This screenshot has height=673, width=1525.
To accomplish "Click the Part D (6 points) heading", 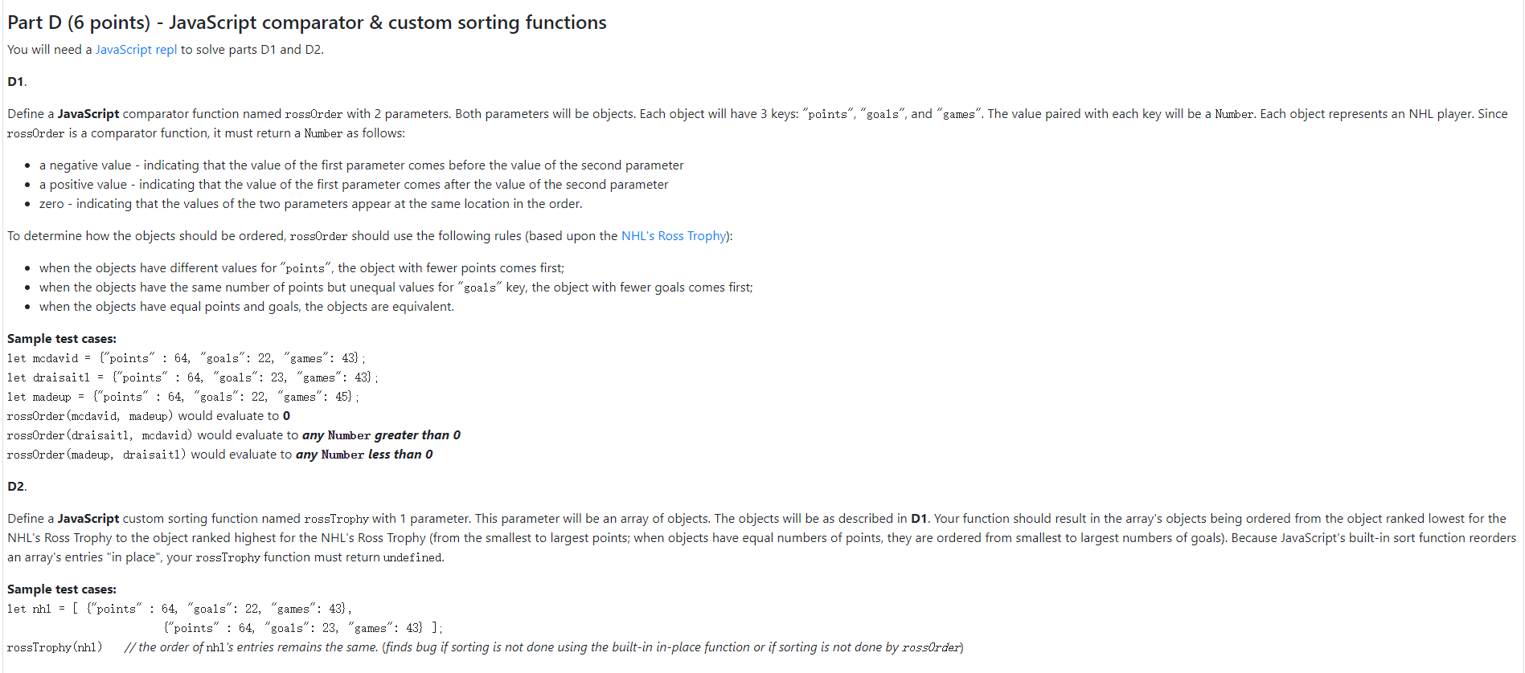I will [307, 22].
